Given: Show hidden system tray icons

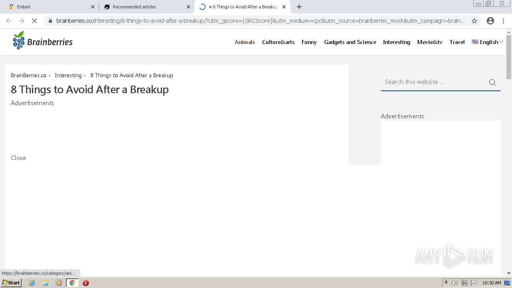Looking at the screenshot, I should [446, 283].
